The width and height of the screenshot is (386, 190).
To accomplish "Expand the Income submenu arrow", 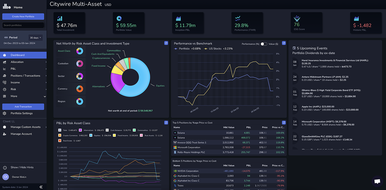I will [46, 83].
